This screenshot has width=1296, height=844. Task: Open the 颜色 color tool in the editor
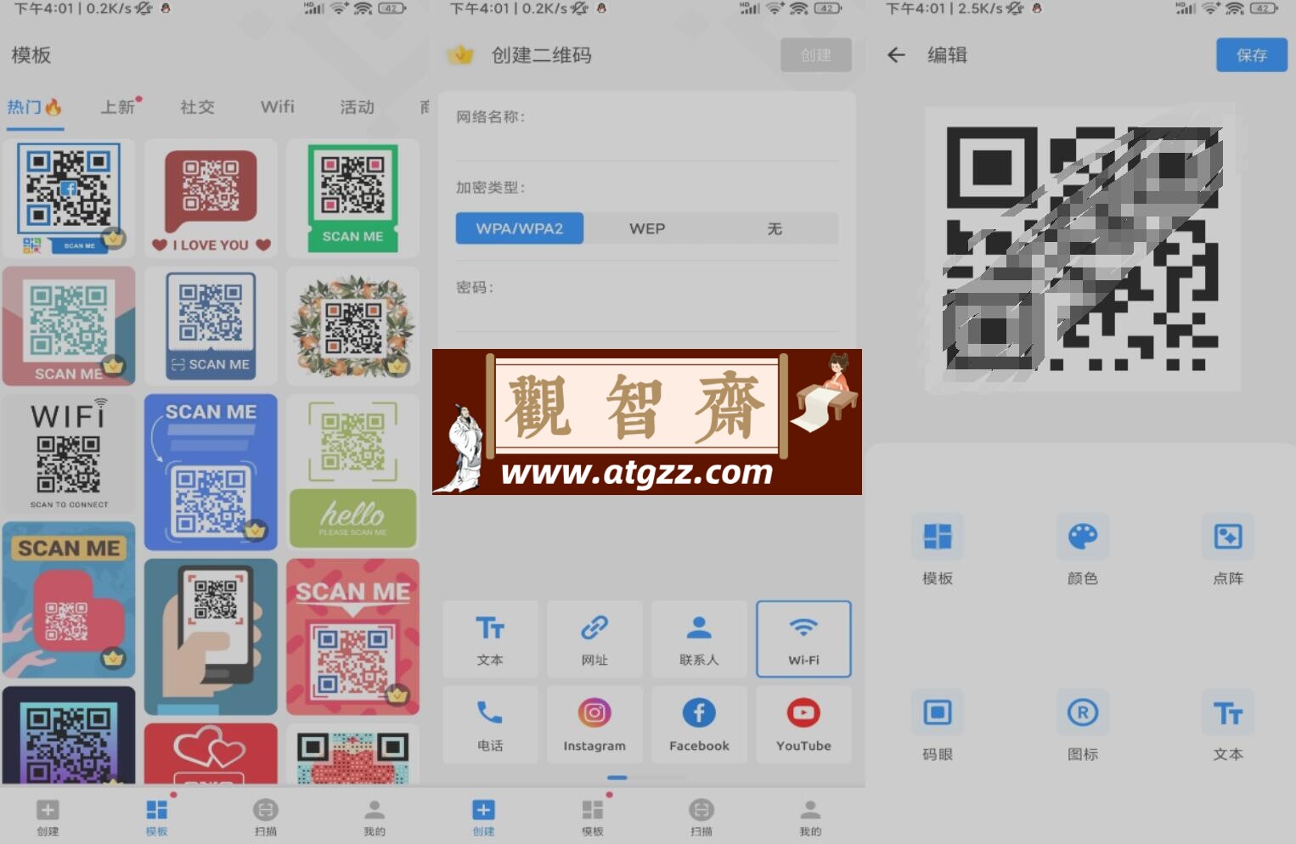click(x=1083, y=549)
